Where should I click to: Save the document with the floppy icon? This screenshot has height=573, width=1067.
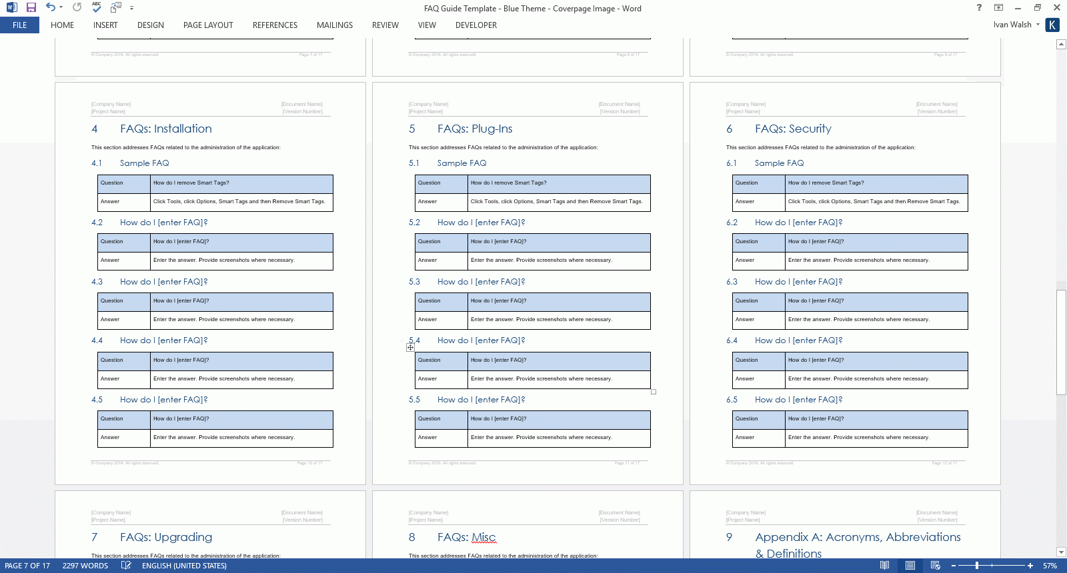pyautogui.click(x=31, y=7)
